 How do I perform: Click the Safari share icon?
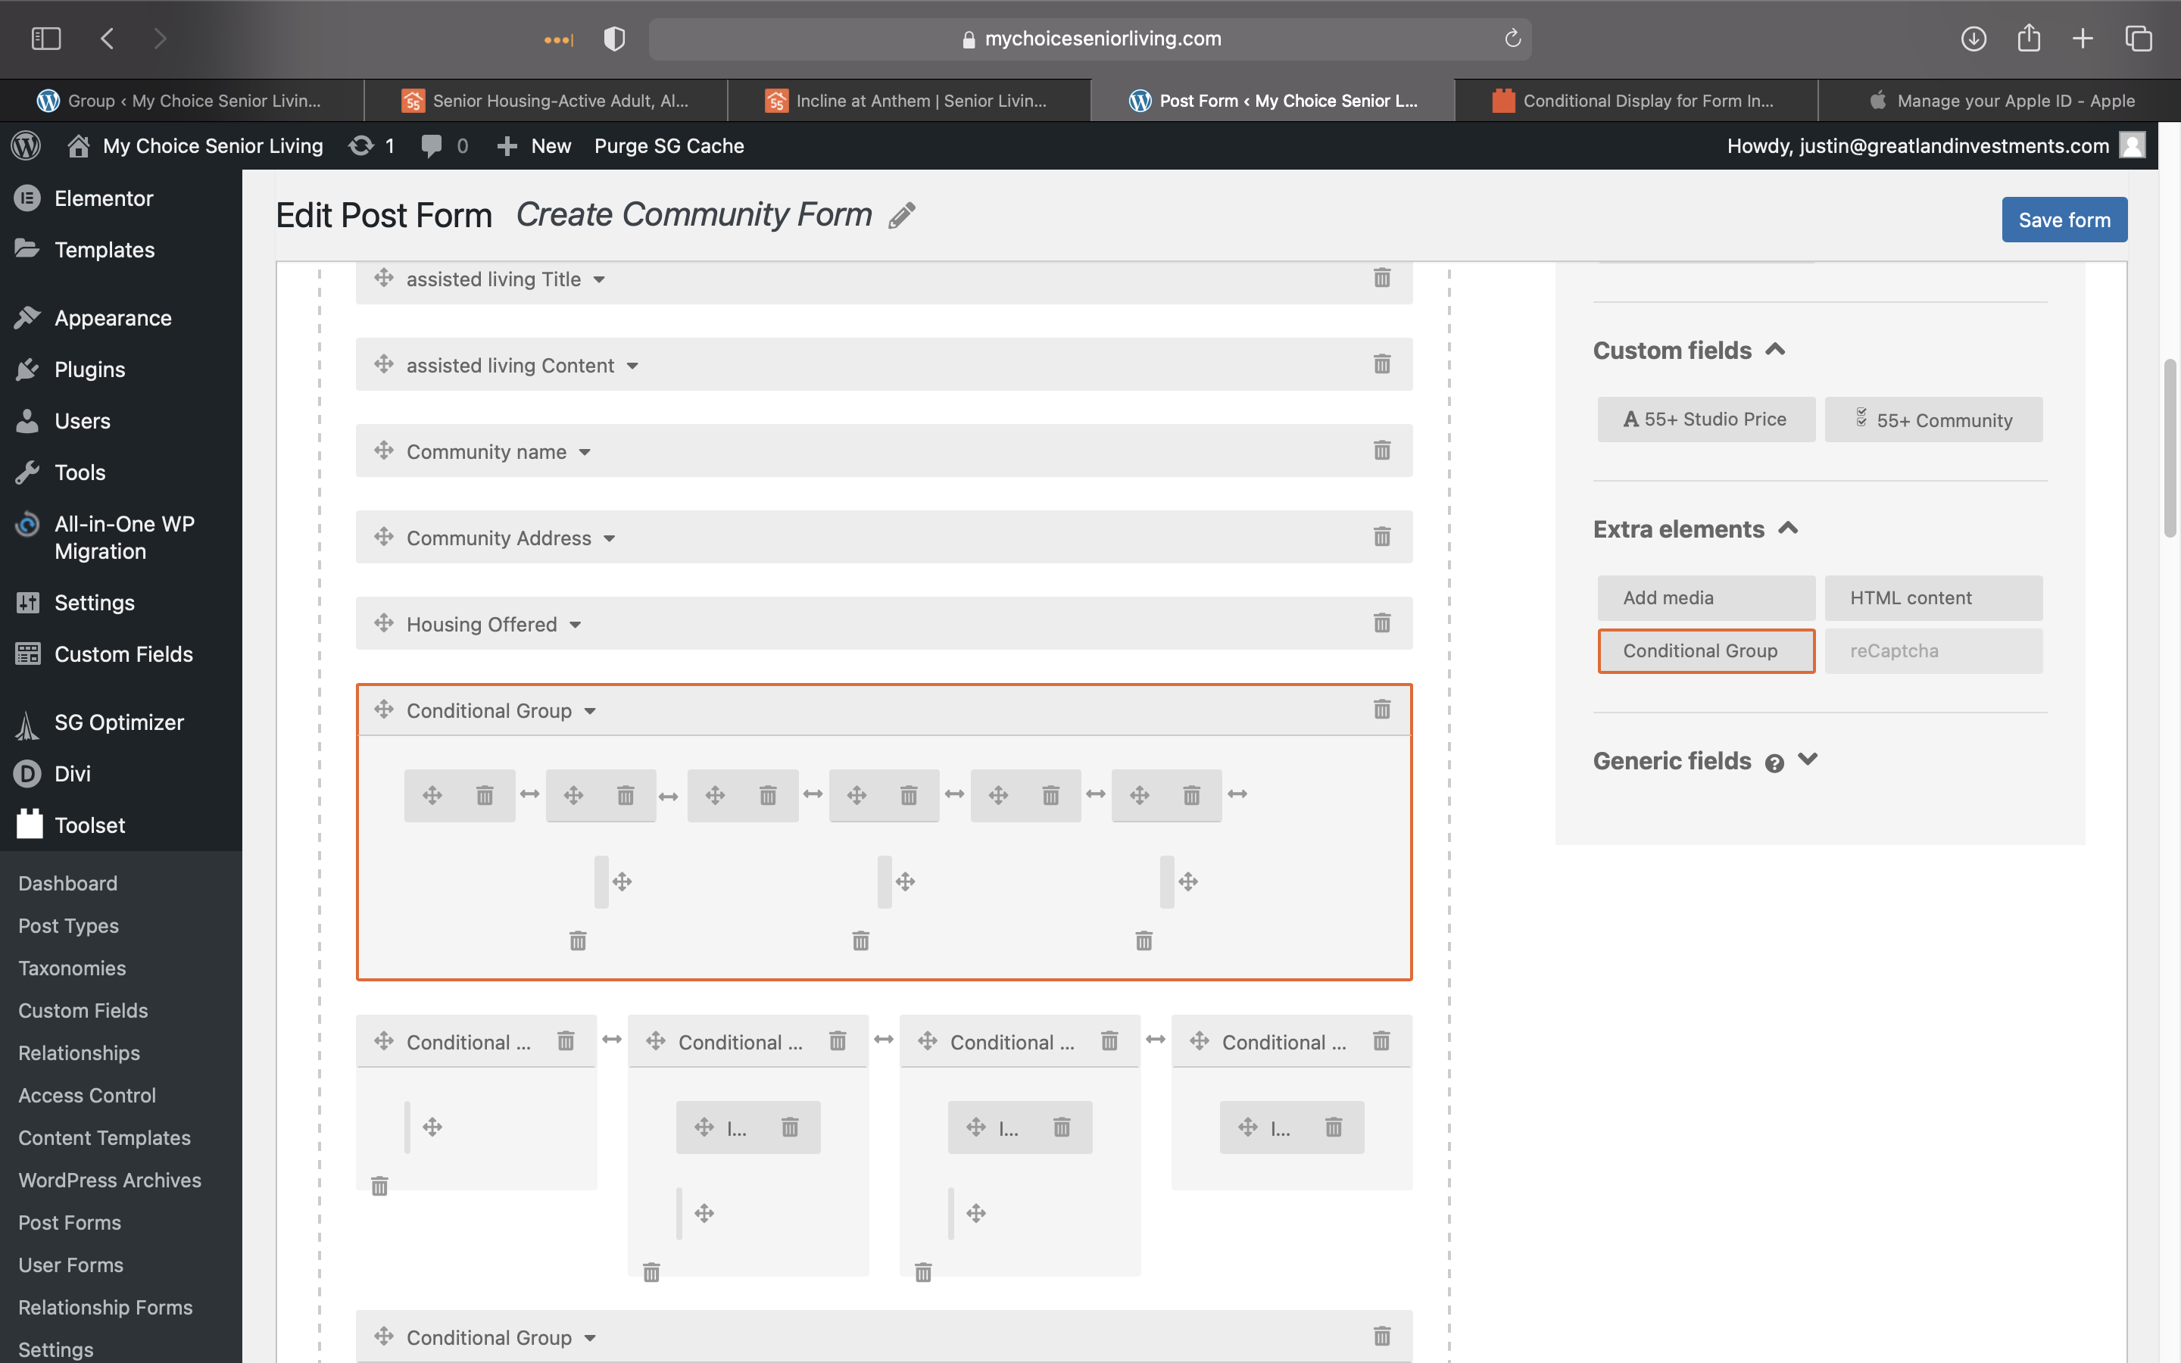(x=2029, y=38)
